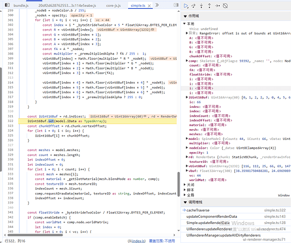Toggle breakpoint on line 329
The height and width of the screenshot is (243, 291).
click(x=10, y=155)
